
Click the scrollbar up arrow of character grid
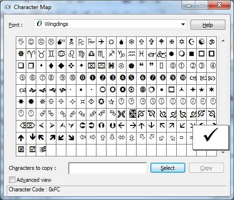[223, 41]
